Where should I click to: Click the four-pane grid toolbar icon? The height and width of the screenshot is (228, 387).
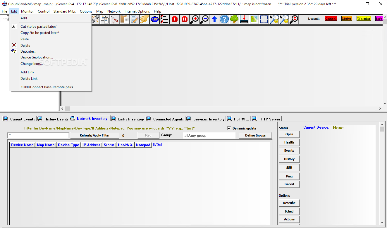tap(264, 19)
